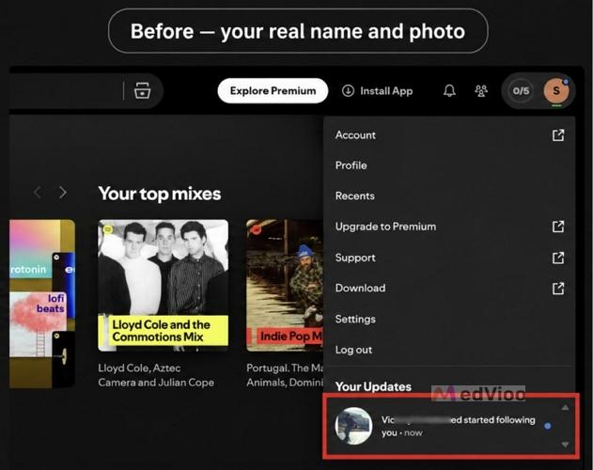The image size is (593, 470).
Task: Click the external link icon beside Account
Action: [x=558, y=135]
